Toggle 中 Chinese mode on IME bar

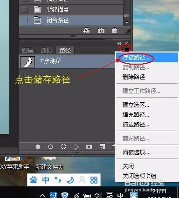(46, 180)
